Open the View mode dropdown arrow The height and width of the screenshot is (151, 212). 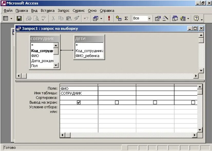(11, 19)
